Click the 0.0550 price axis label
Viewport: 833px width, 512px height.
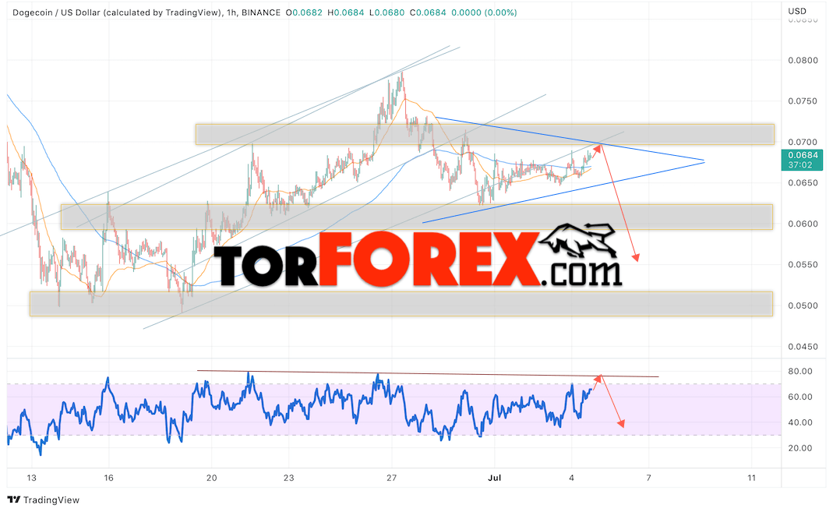(x=803, y=265)
